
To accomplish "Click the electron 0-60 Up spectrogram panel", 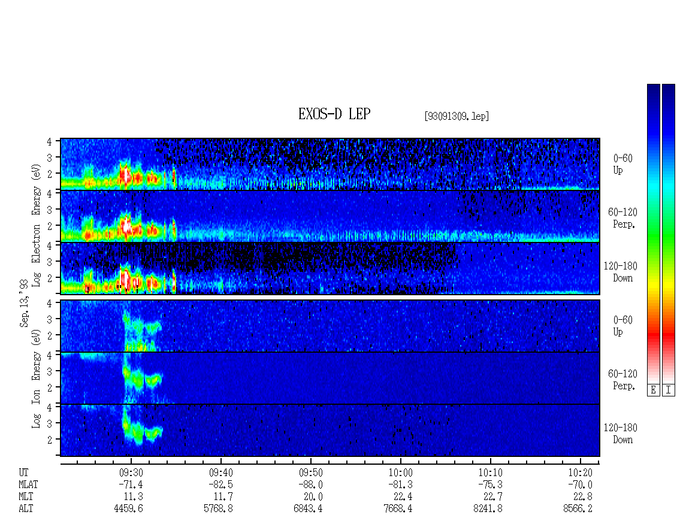I will (x=330, y=164).
